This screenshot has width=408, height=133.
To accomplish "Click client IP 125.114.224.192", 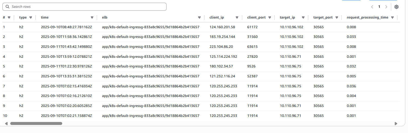I will (x=223, y=57).
